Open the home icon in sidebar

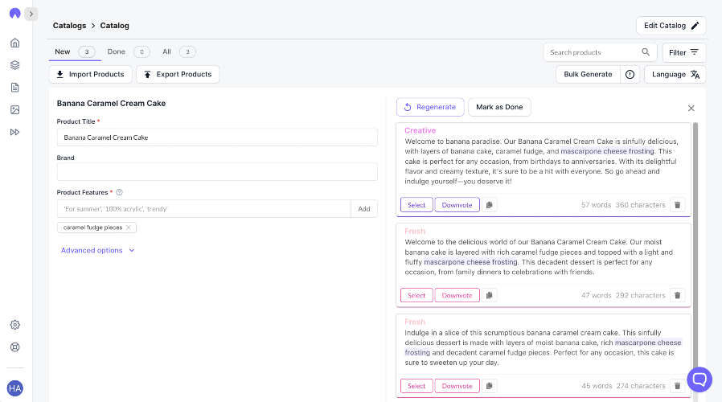coord(14,43)
